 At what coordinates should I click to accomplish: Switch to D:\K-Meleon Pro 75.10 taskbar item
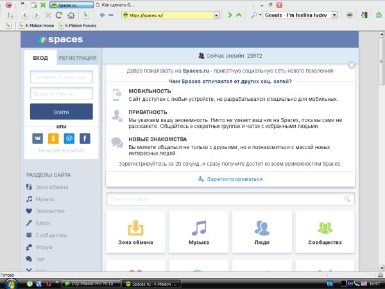pyautogui.click(x=91, y=284)
